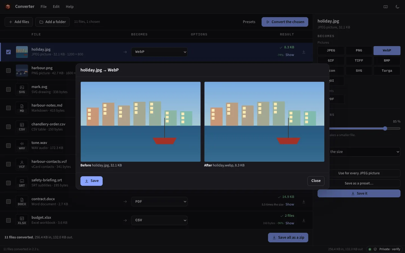Screen dimensions: 405x253
Task: Close the holiday.jpg preview dialog
Action: click(316, 181)
